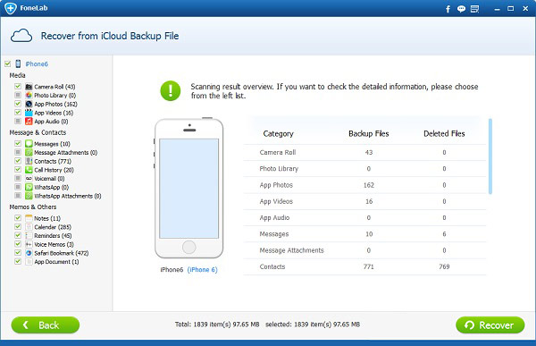Click the green Back button
This screenshot has width=536, height=346.
(x=46, y=325)
